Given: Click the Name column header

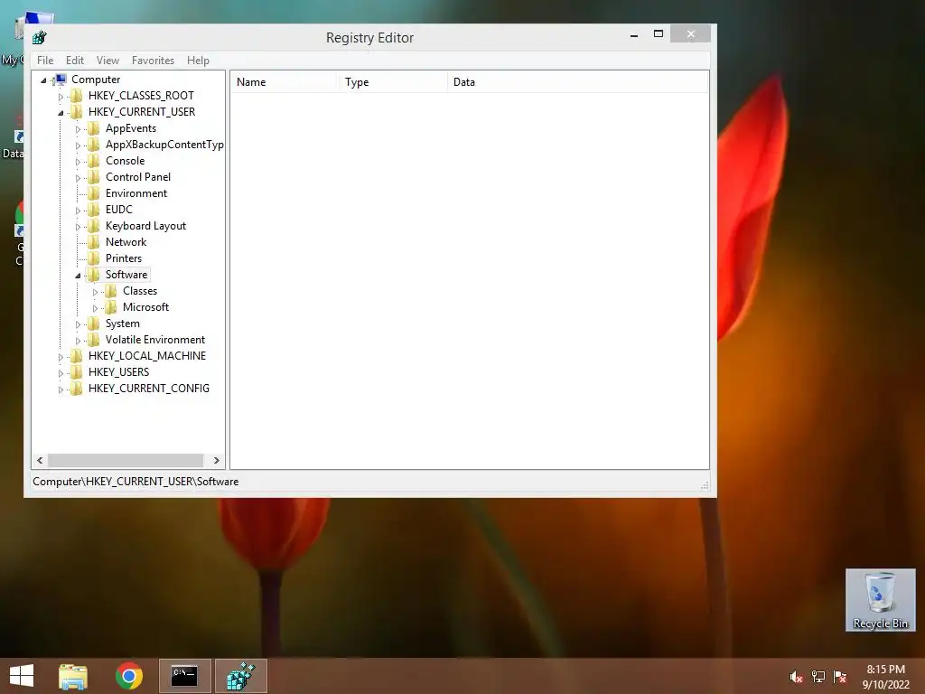Looking at the screenshot, I should tap(284, 82).
